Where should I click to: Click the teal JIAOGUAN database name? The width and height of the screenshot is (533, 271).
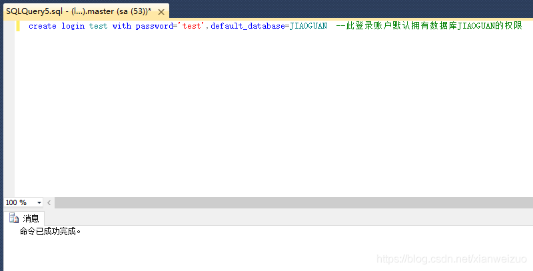tap(308, 26)
